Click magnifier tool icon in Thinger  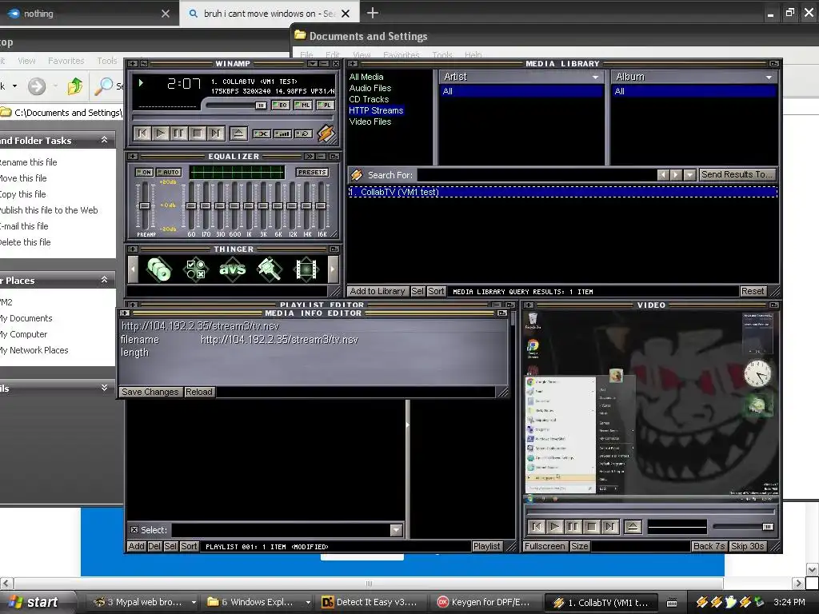[x=269, y=269]
